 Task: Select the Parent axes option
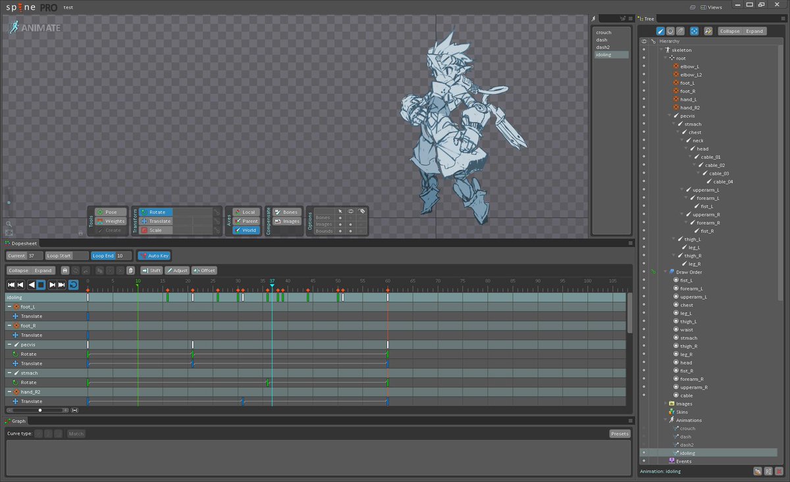pyautogui.click(x=246, y=222)
